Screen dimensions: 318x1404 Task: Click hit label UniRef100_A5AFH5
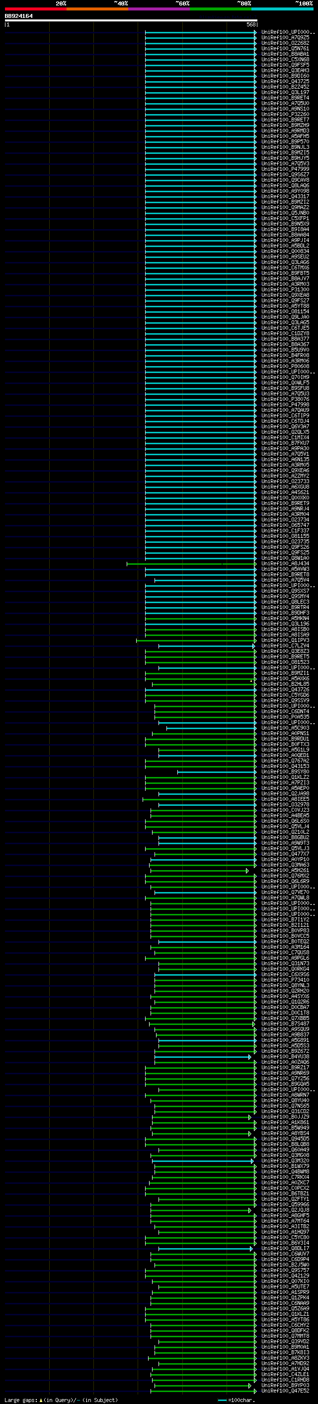(x=285, y=136)
